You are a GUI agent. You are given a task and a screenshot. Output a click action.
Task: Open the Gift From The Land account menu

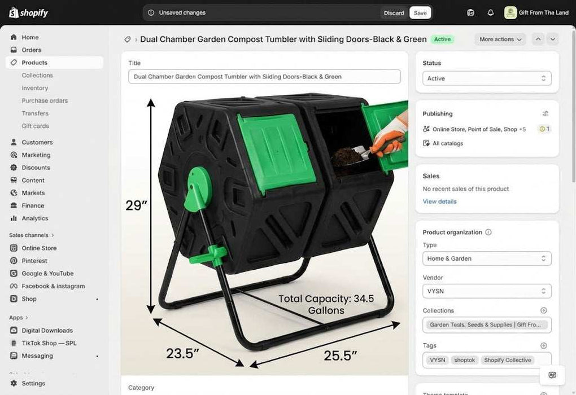[x=536, y=13]
